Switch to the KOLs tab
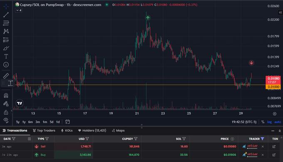The height and width of the screenshot is (162, 283). (x=67, y=130)
